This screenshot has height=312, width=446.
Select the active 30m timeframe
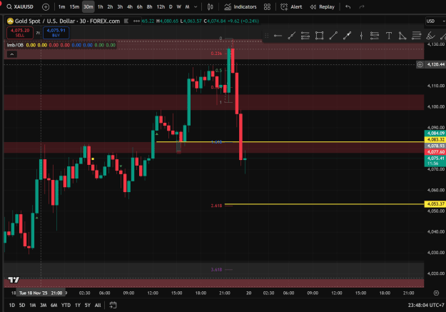click(x=88, y=7)
